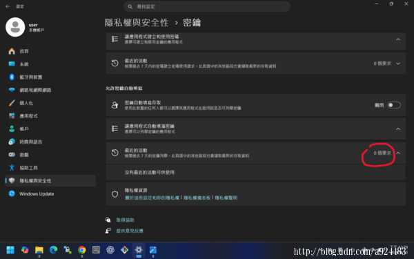
Task: Go back using the arrow icon
Action: click(x=8, y=6)
